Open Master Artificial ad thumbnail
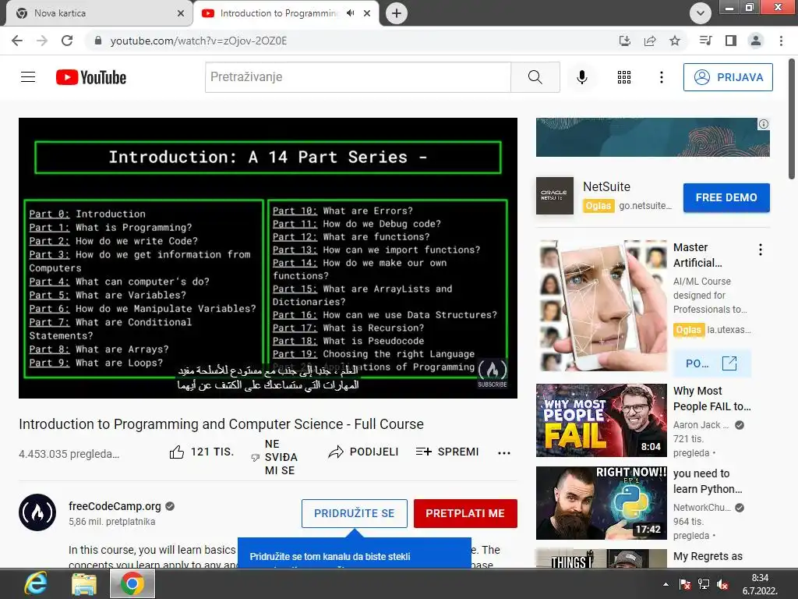 pyautogui.click(x=601, y=305)
